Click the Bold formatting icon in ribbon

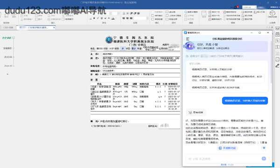(x=94, y=18)
